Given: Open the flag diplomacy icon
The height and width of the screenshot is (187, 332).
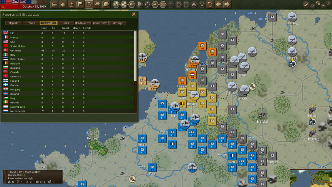Looking at the screenshot, I should click(80, 4).
